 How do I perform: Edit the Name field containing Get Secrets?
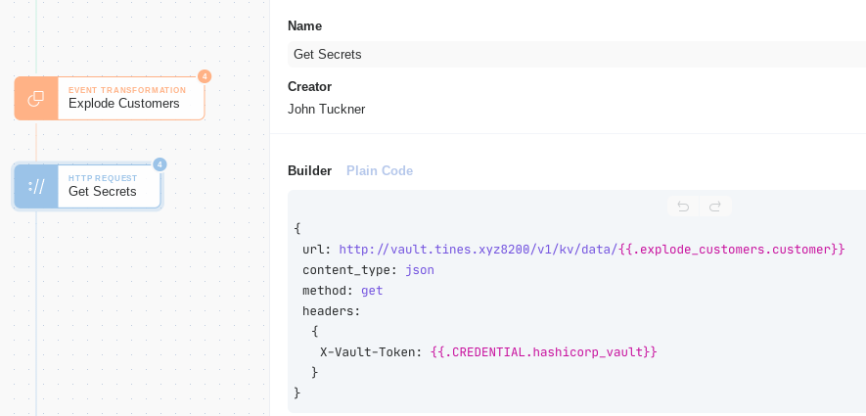576,54
